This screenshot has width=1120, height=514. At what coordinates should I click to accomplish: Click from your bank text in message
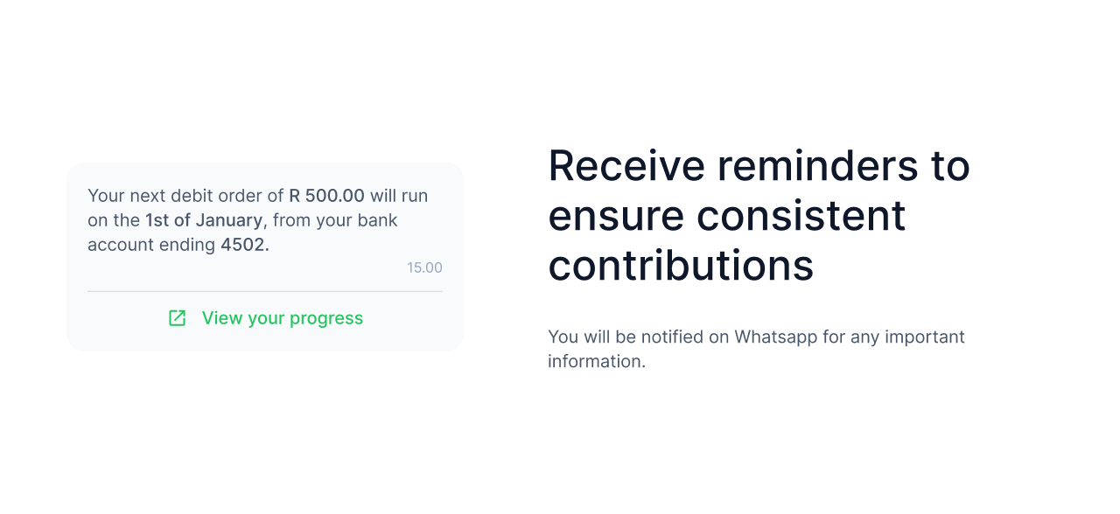pos(335,220)
